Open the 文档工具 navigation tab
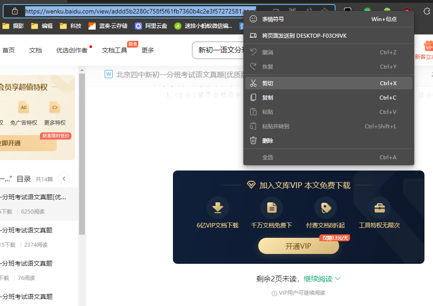Image resolution: width=433 pixels, height=306 pixels. 115,50
